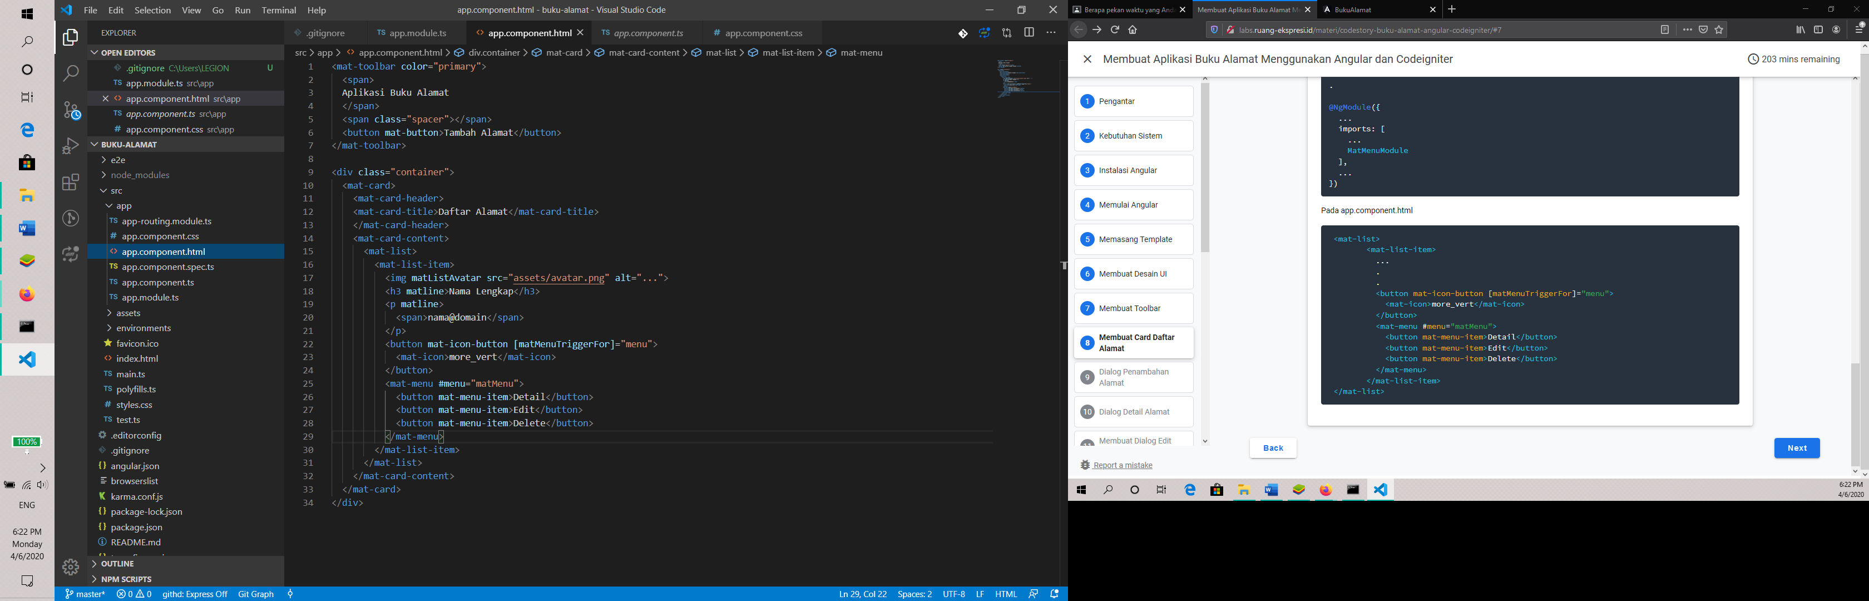The image size is (1869, 601).
Task: Open step 9 Dialog Penambahan Alamat
Action: (1133, 377)
